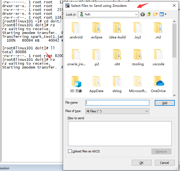Create a new folder
The image size is (180, 171).
tap(155, 15)
